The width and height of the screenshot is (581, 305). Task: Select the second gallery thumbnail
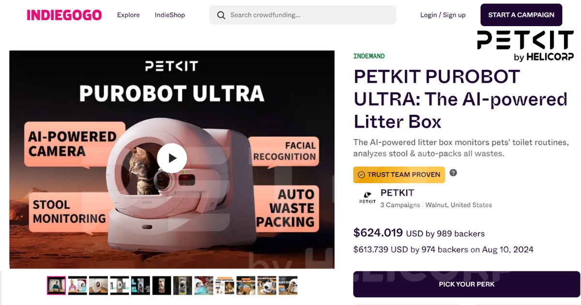tap(77, 286)
